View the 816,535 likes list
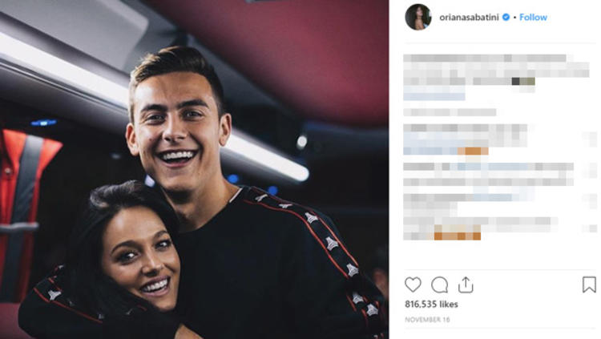This screenshot has height=339, width=601. click(431, 304)
